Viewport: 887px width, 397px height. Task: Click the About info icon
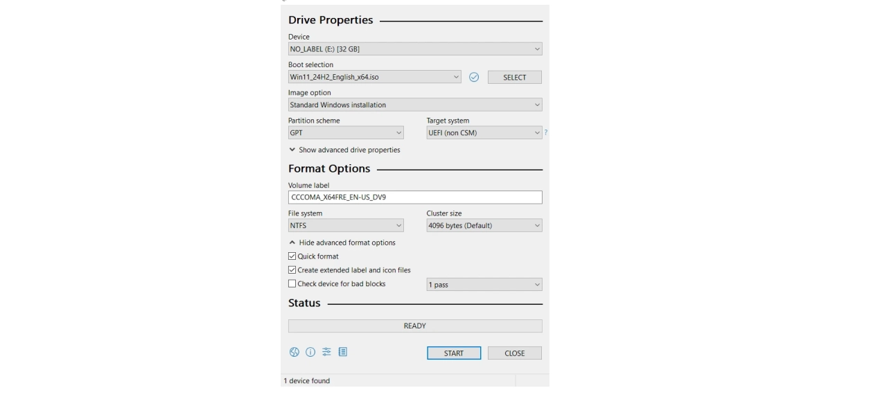coord(310,352)
